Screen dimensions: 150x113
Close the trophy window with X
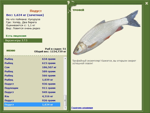pyautogui.click(x=146, y=3)
